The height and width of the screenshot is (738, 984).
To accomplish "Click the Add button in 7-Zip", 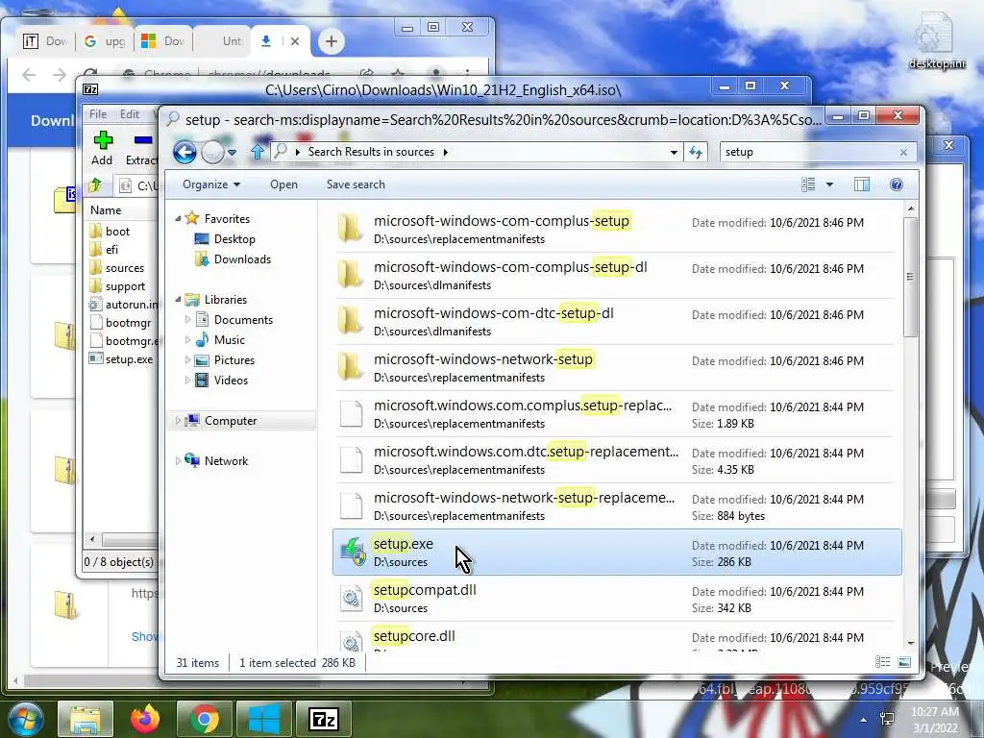I will click(102, 149).
